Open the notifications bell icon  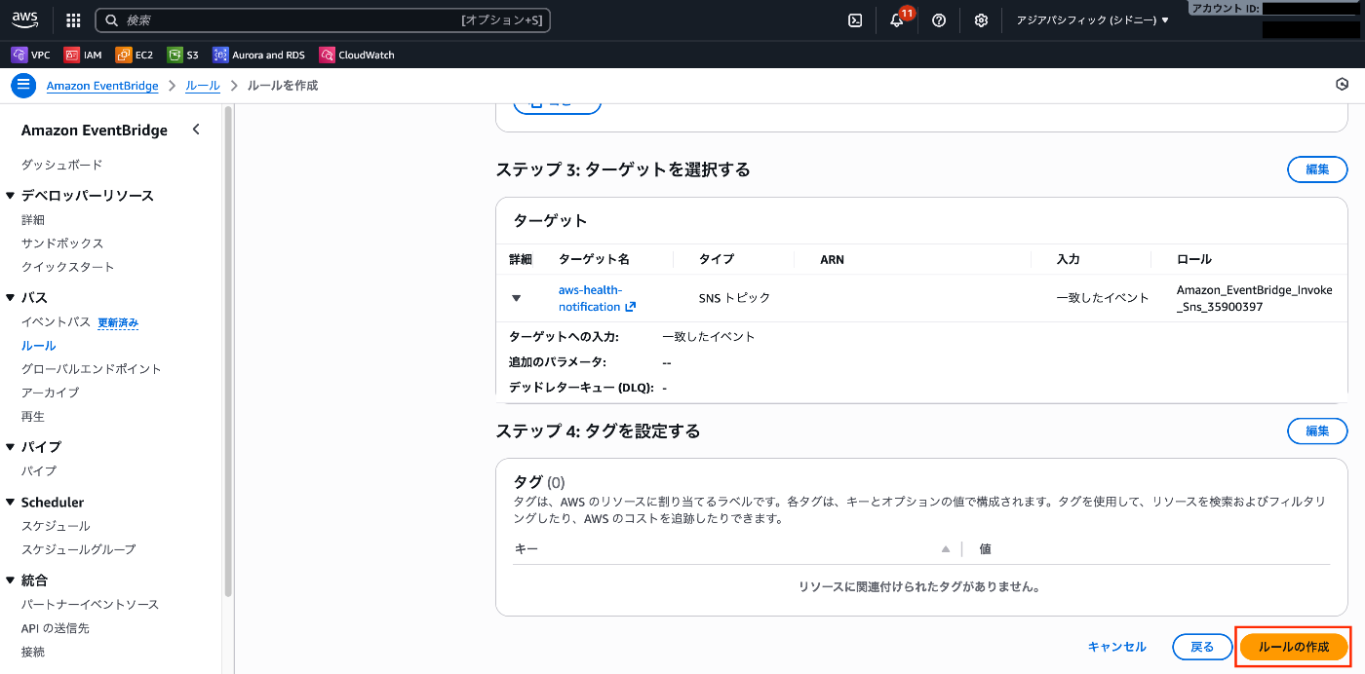tap(897, 20)
